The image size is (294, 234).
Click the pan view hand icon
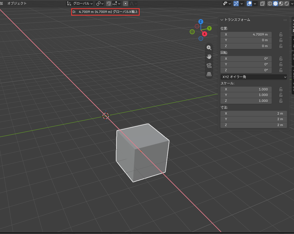coord(209,57)
